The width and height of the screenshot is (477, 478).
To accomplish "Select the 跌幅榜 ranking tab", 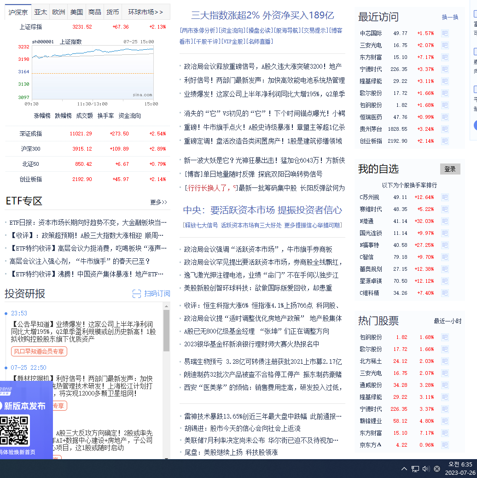I will point(63,116).
